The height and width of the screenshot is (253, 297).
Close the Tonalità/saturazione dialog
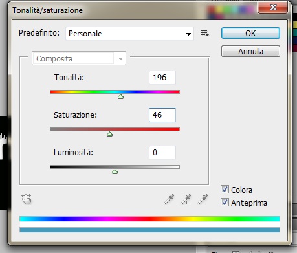(273, 8)
